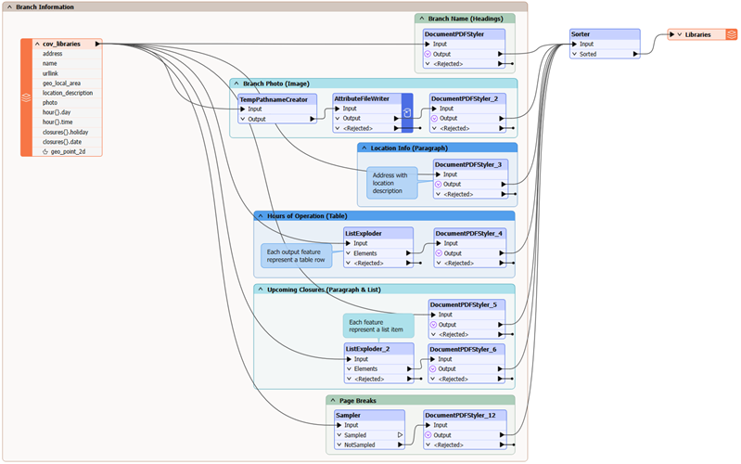The image size is (741, 464).
Task: Expand the ListExploder Elements port attributes
Action: click(349, 252)
